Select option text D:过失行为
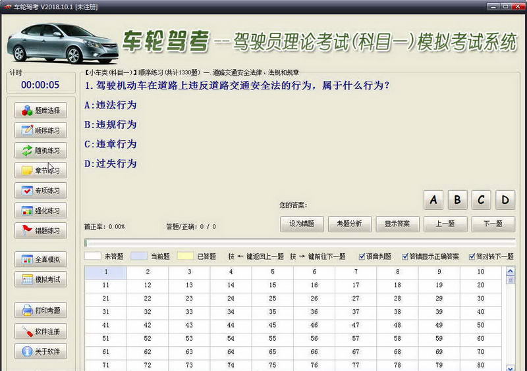The width and height of the screenshot is (527, 371). (x=111, y=164)
